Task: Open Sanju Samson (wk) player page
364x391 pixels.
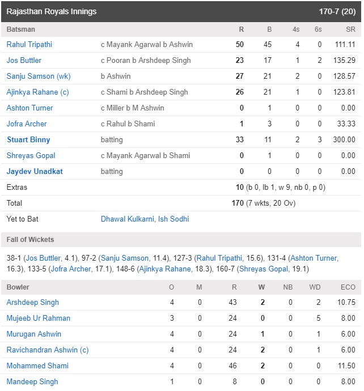Action: 39,76
